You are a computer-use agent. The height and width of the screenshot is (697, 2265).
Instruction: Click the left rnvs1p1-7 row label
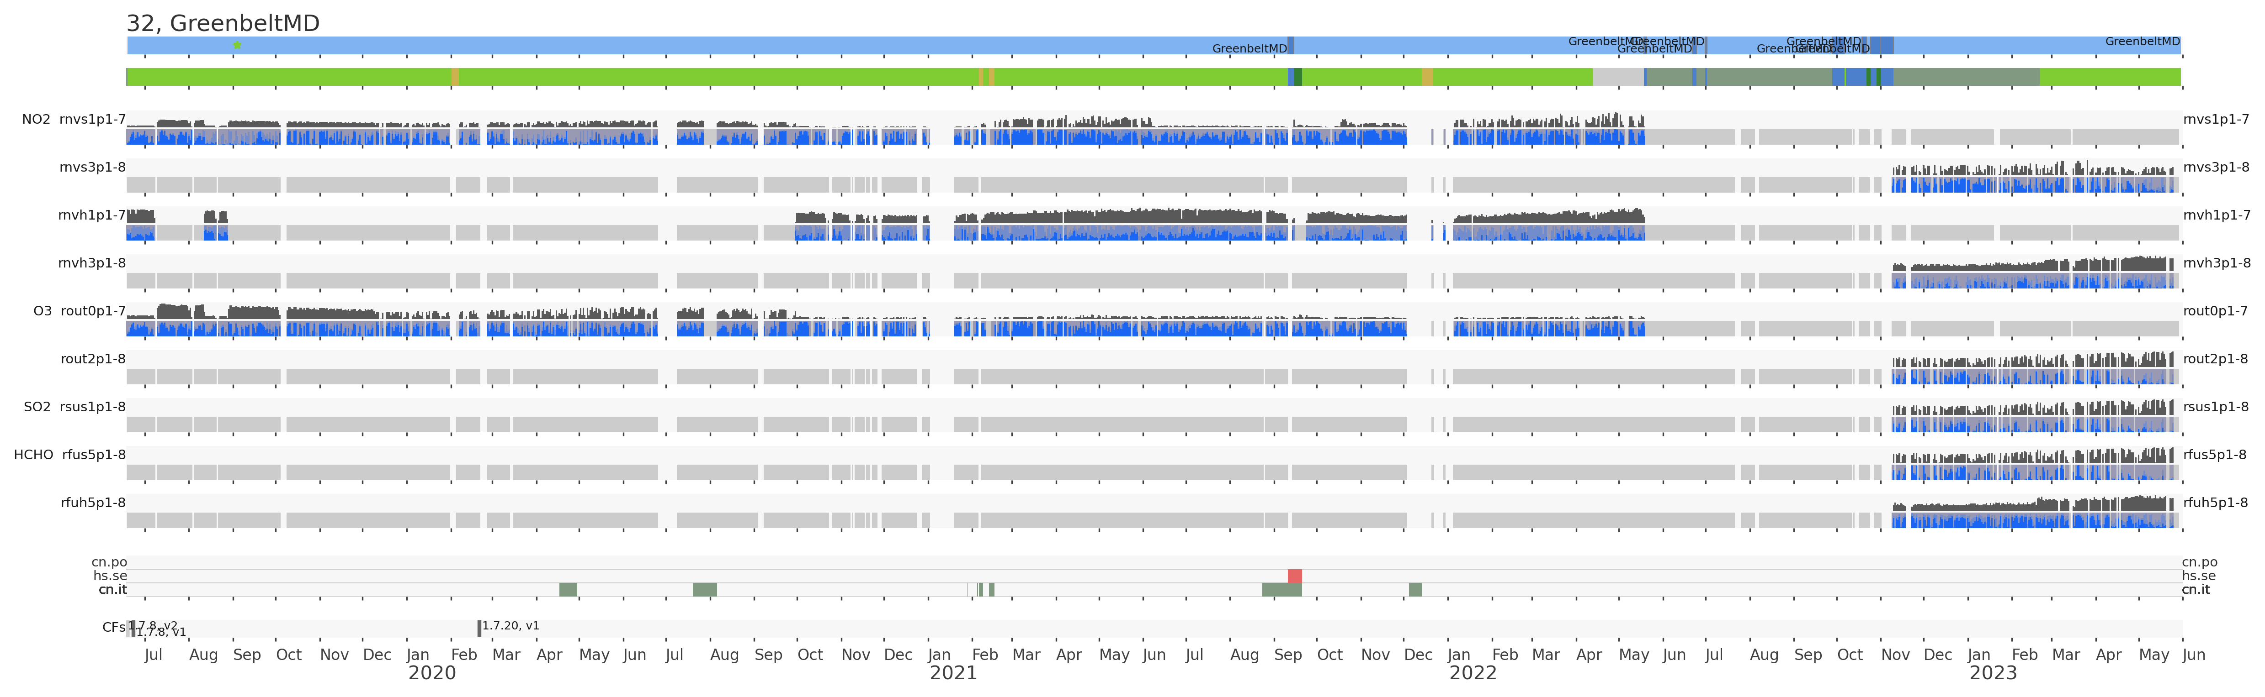[92, 120]
